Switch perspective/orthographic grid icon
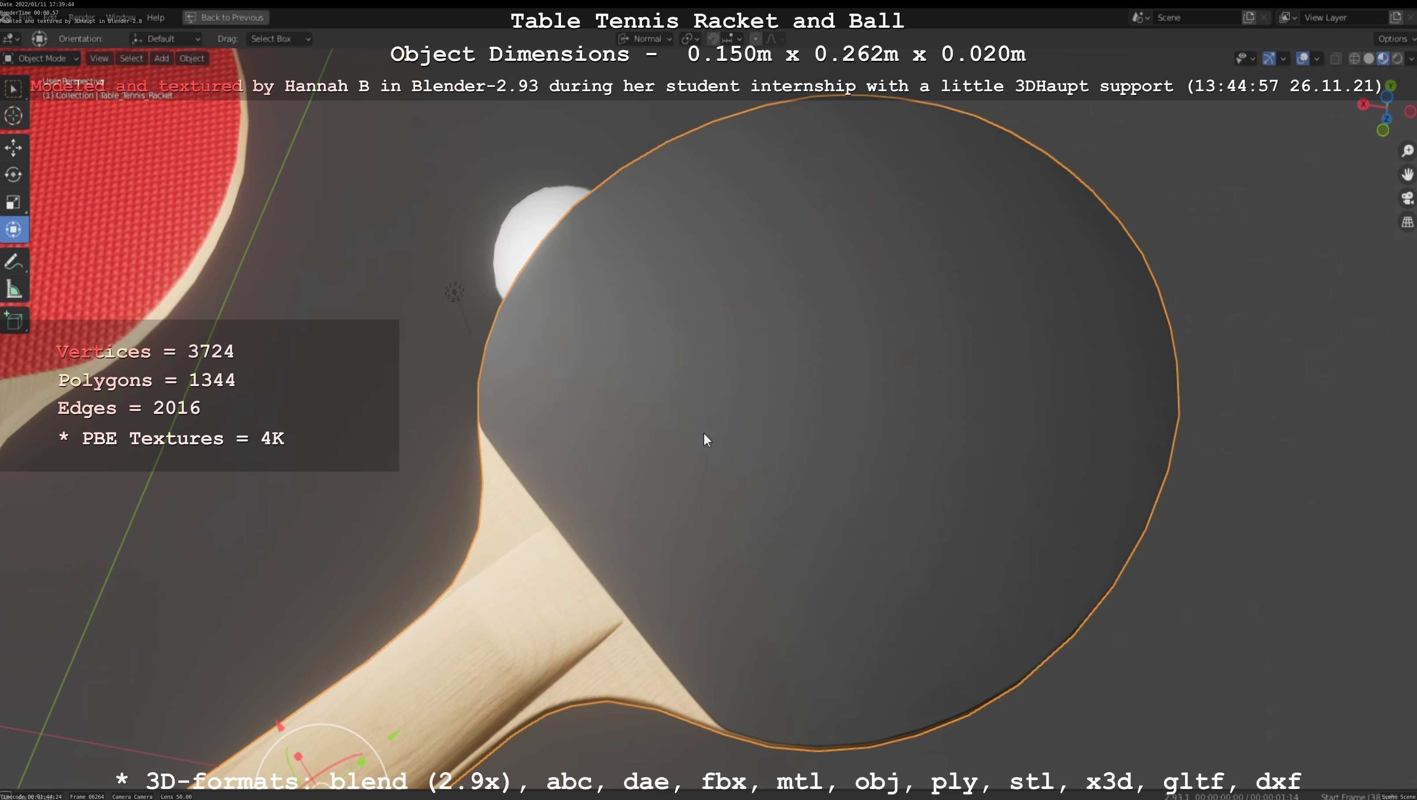The image size is (1417, 800). [x=1407, y=222]
